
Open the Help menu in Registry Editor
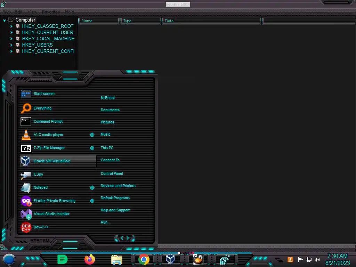tap(70, 12)
